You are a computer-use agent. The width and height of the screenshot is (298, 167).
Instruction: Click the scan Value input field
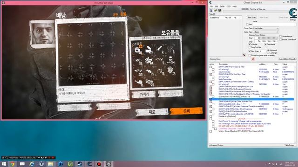pyautogui.click(x=274, y=25)
